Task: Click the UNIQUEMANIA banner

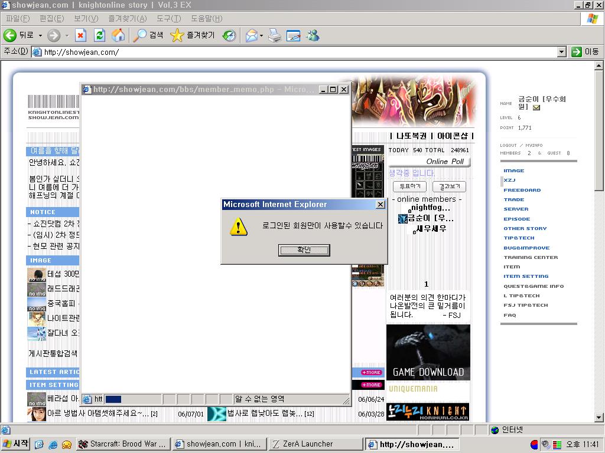Action: tap(413, 389)
